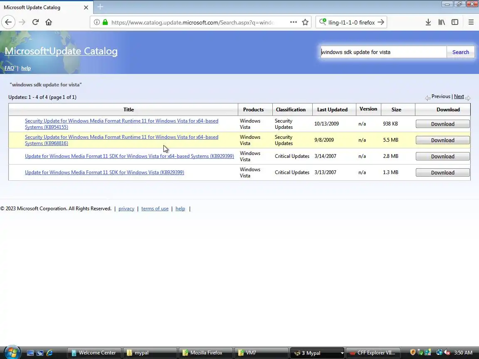Launch Internet Explorer from quick launch

(49, 353)
